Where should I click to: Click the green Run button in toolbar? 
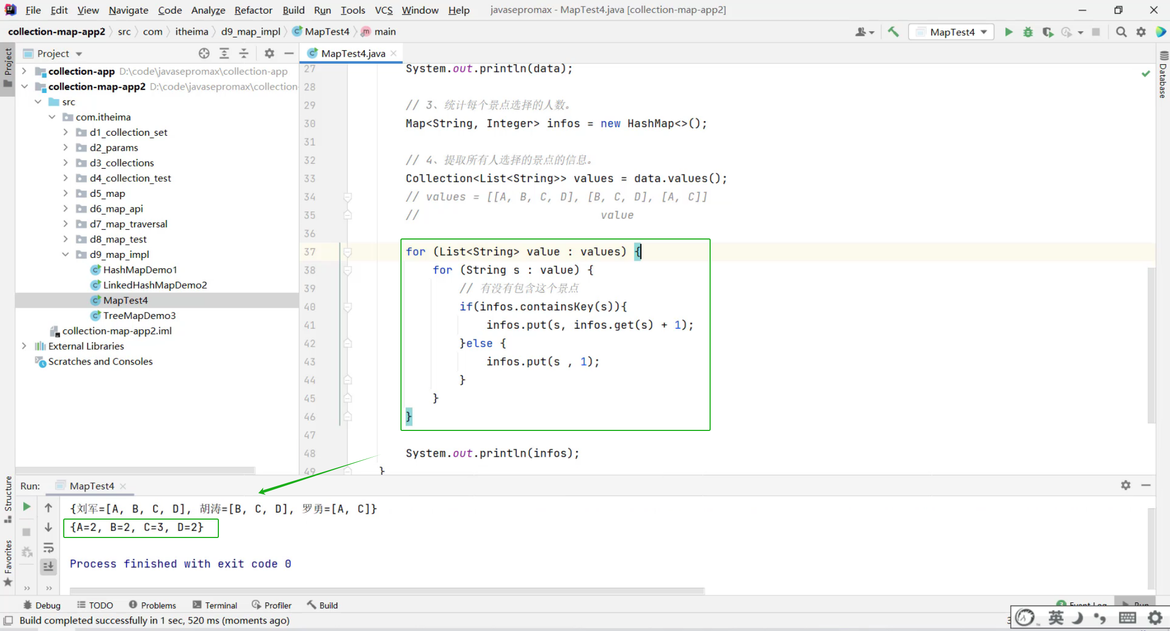(1008, 32)
